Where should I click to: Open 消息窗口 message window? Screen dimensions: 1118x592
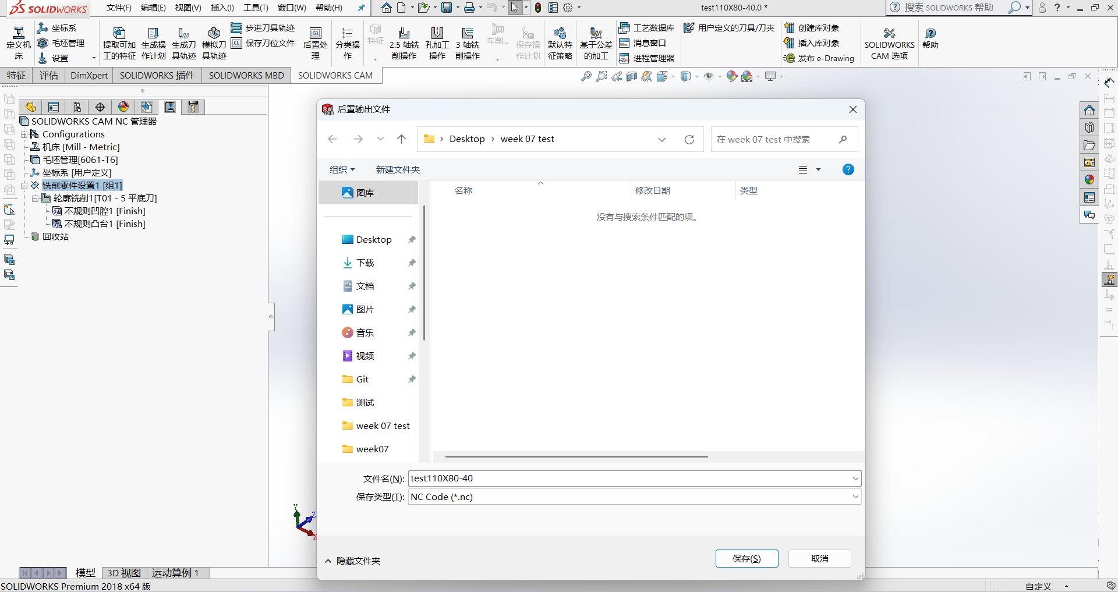pos(643,43)
